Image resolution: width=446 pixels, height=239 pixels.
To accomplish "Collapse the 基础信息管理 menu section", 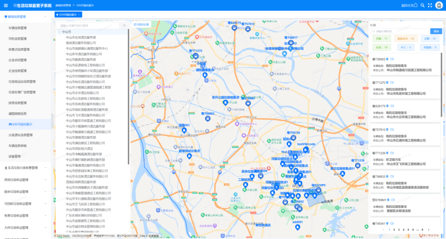I will 45,17.
